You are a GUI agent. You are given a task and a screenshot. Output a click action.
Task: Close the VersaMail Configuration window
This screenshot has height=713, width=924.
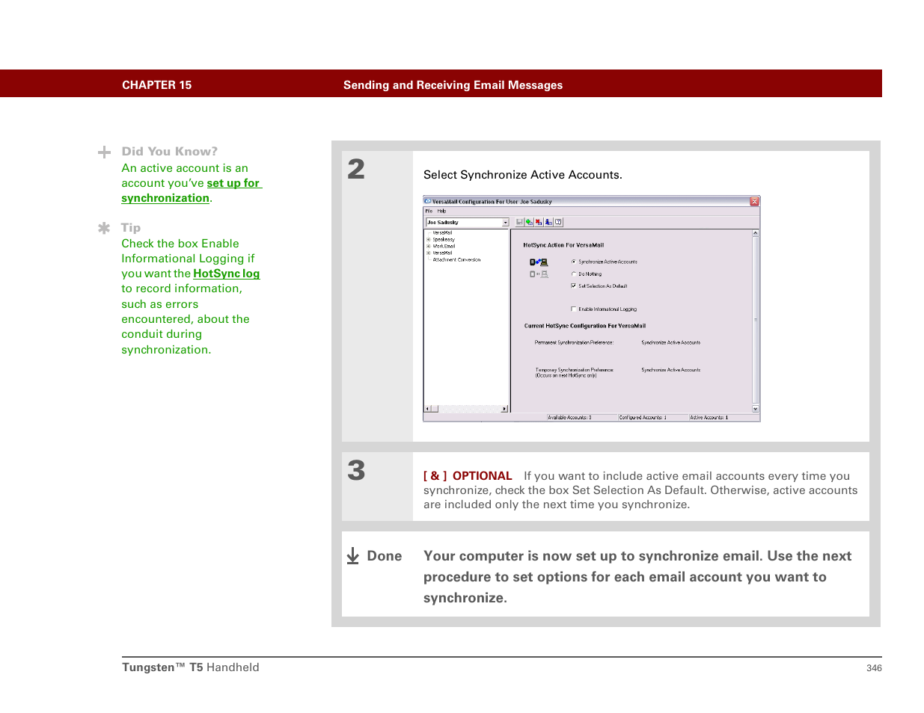pos(754,201)
